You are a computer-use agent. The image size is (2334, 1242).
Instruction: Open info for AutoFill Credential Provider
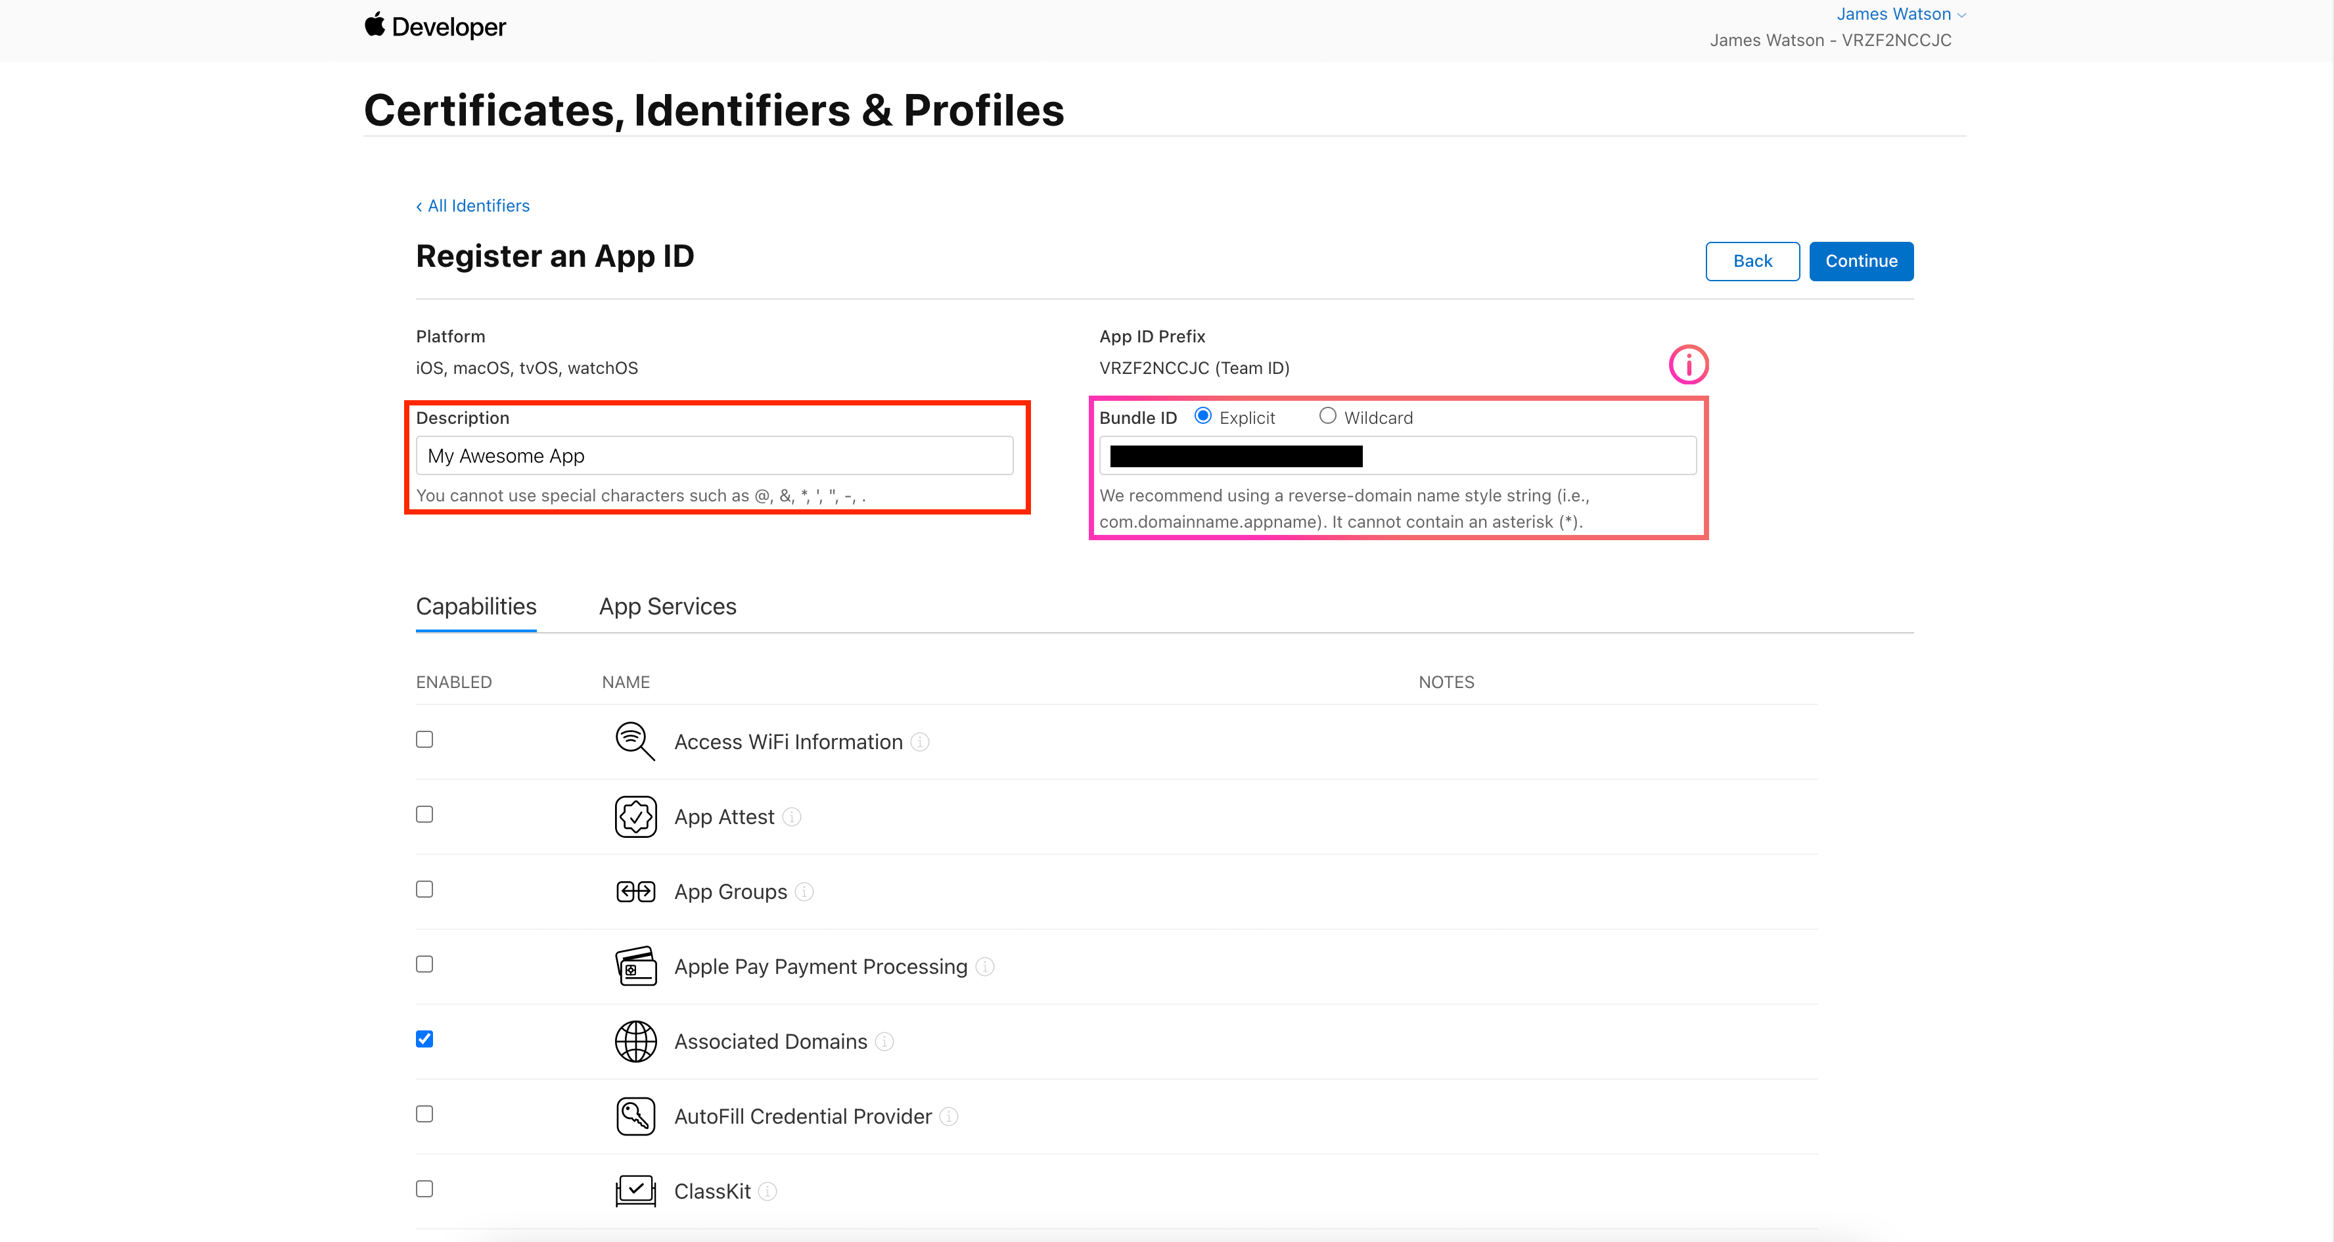coord(949,1117)
